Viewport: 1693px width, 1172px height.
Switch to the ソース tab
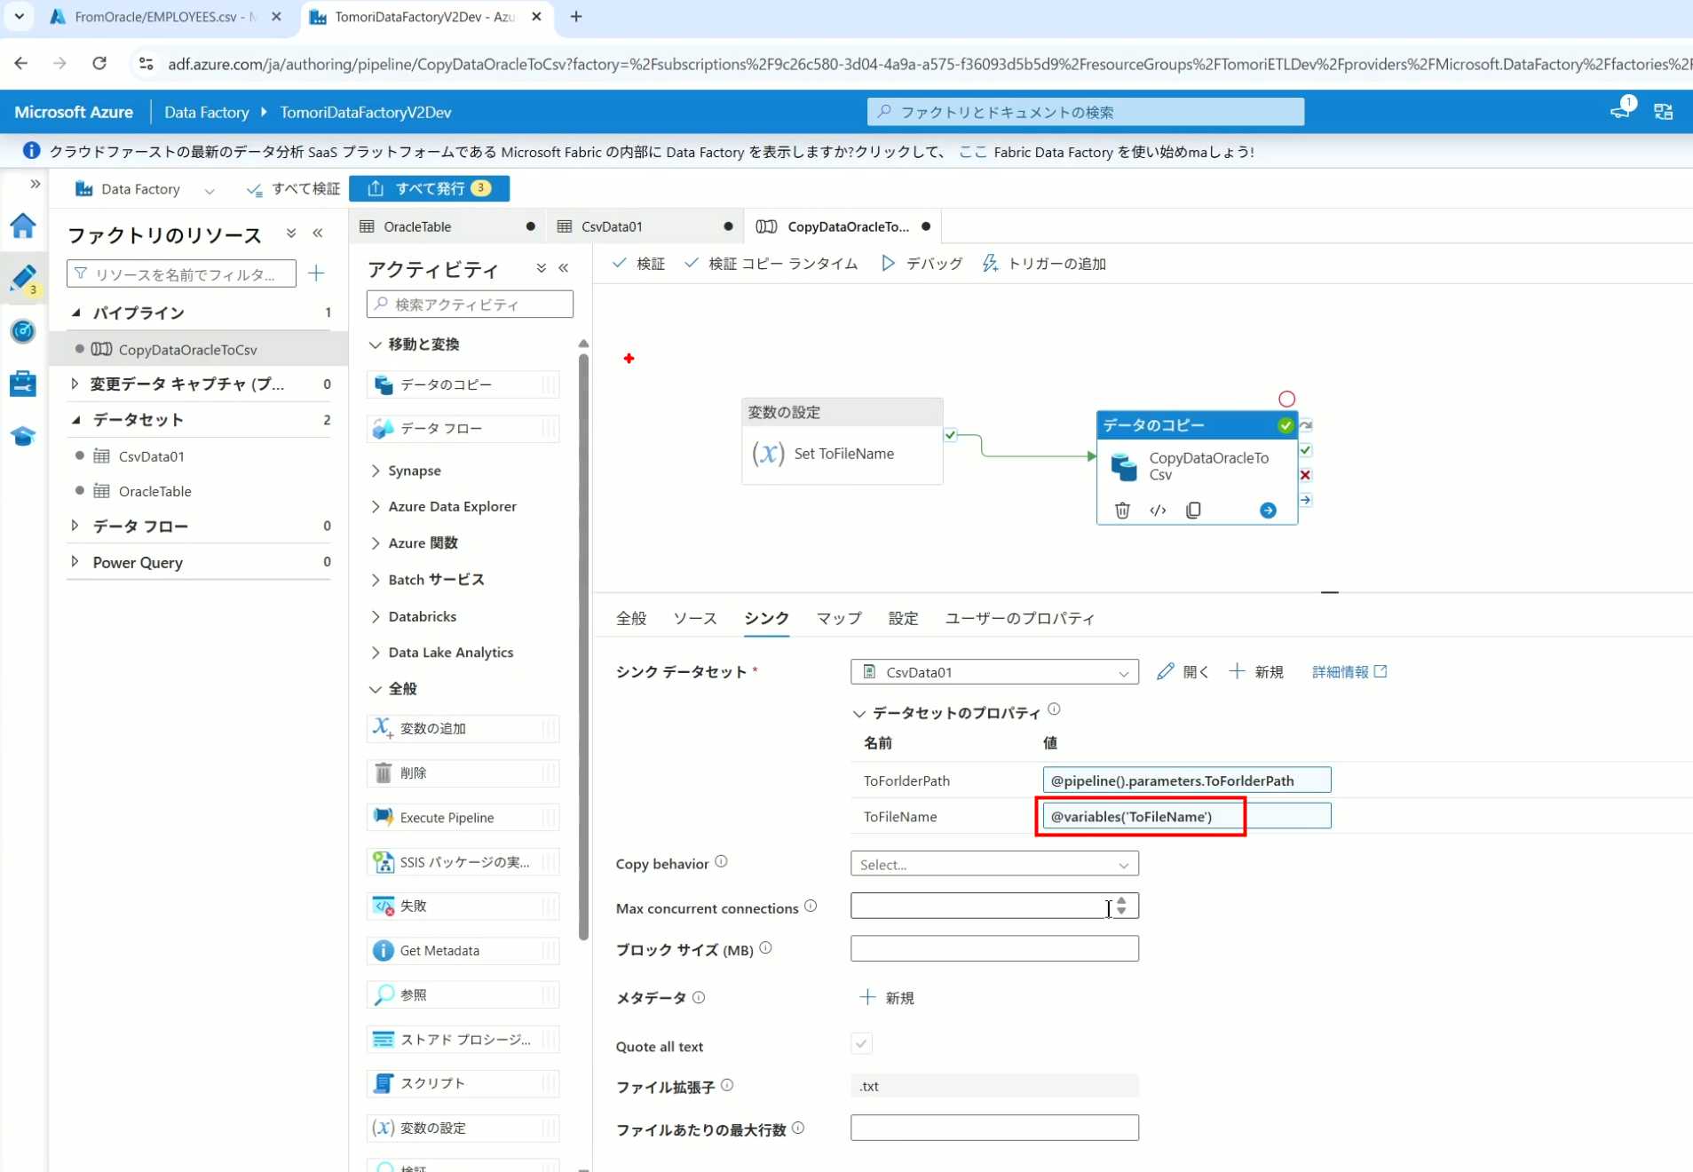[694, 619]
